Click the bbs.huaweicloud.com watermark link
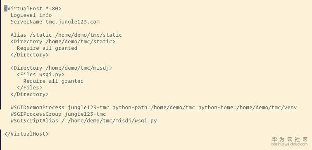Image resolution: width=312 pixels, height=150 pixels. click(289, 144)
